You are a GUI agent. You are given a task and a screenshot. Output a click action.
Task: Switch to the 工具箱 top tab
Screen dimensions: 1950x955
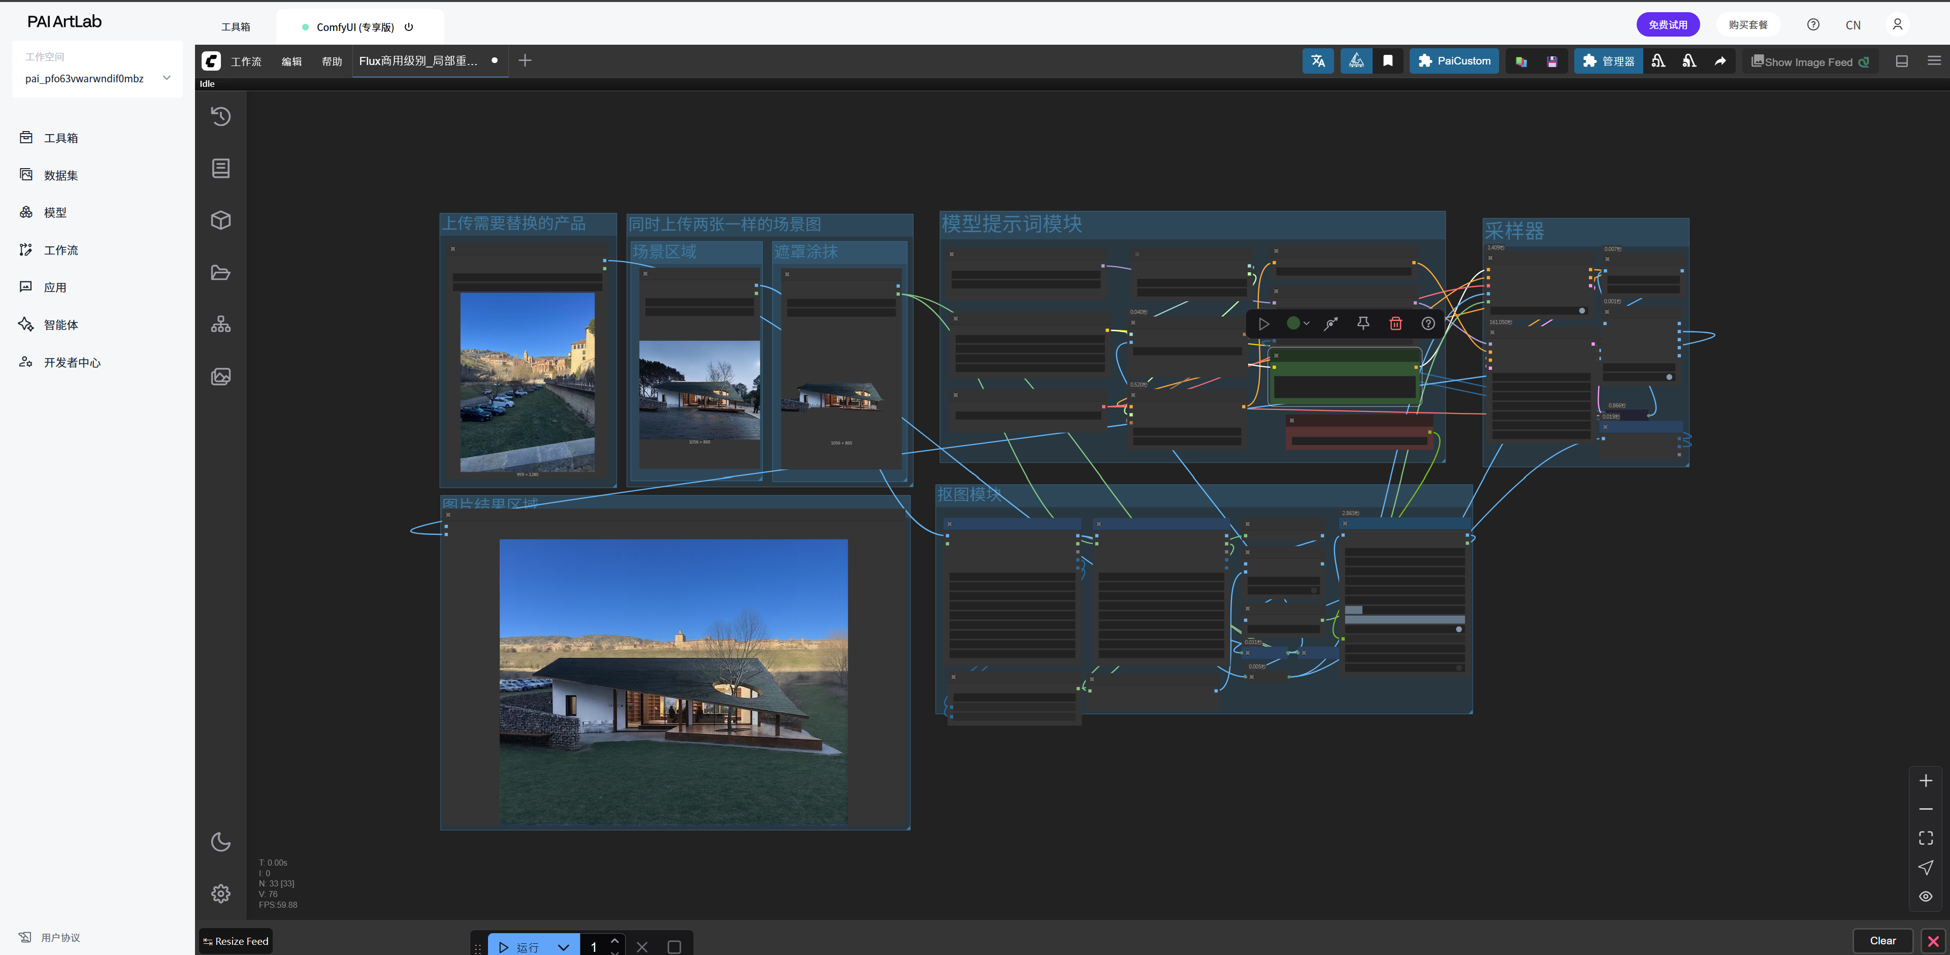[236, 26]
